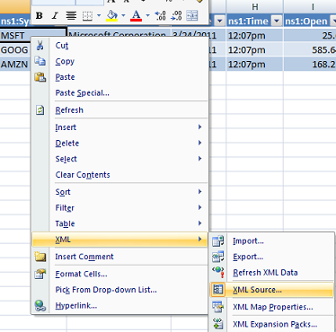Choose Import in the XML submenu

pos(271,240)
